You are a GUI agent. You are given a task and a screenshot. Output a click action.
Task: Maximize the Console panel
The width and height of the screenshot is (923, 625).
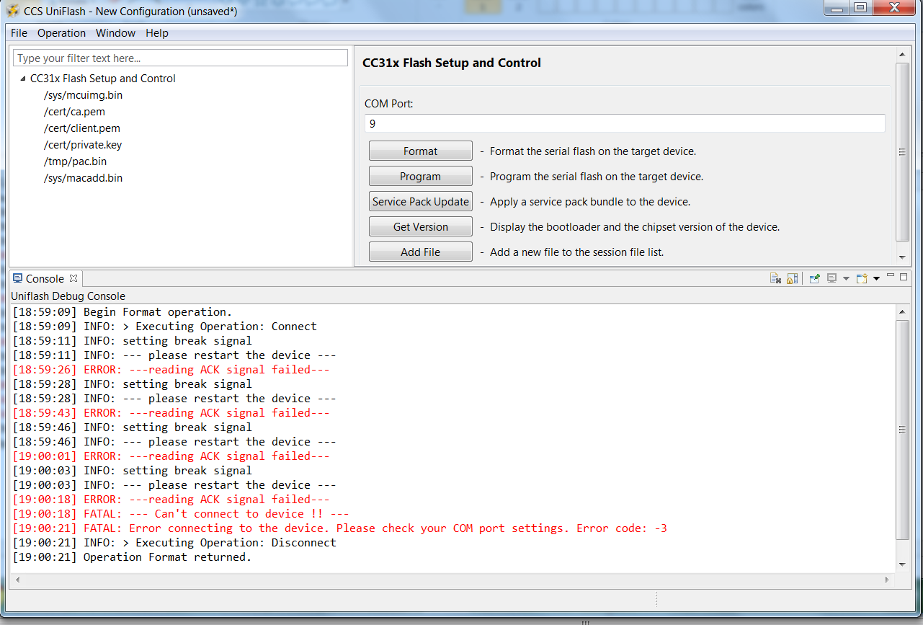click(x=904, y=276)
